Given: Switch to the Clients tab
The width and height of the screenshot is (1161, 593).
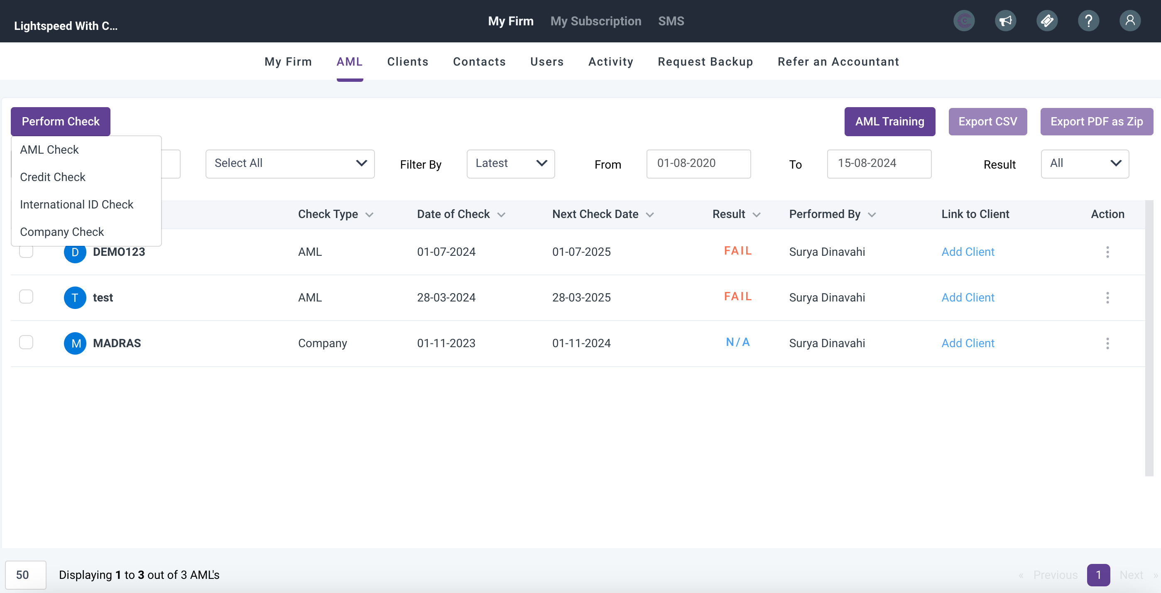Looking at the screenshot, I should tap(407, 62).
